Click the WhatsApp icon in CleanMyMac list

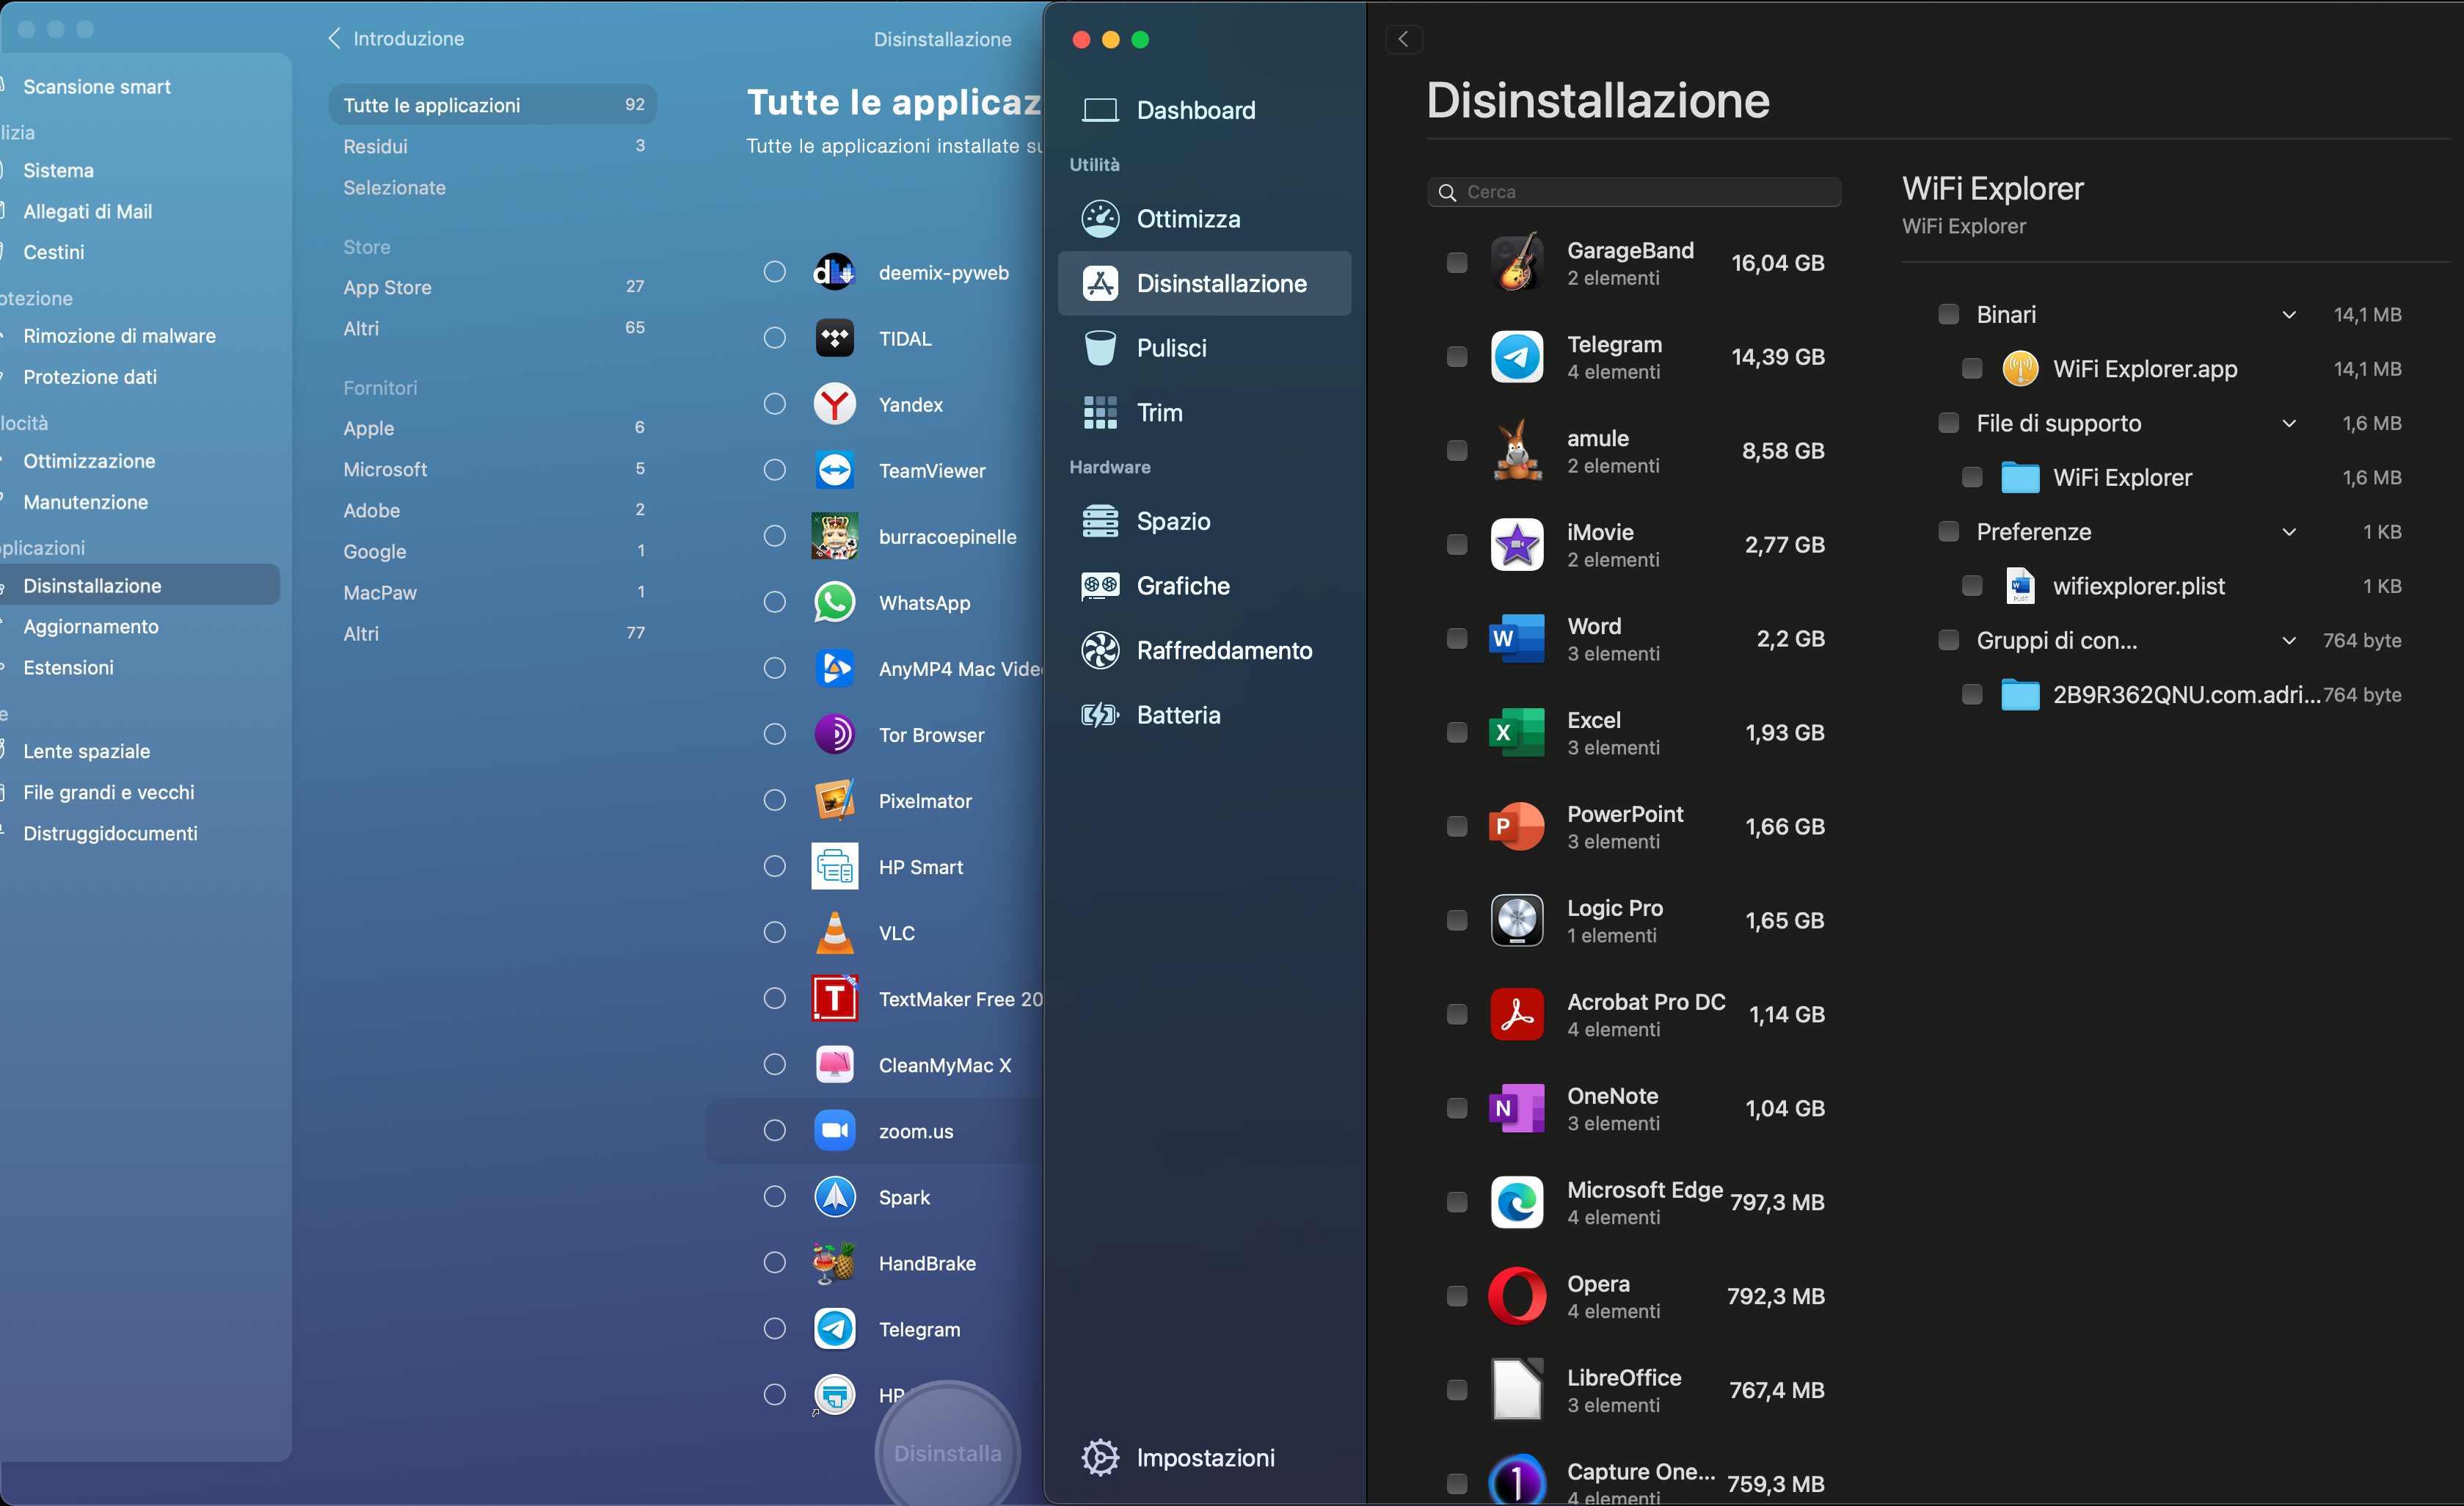pyautogui.click(x=834, y=602)
